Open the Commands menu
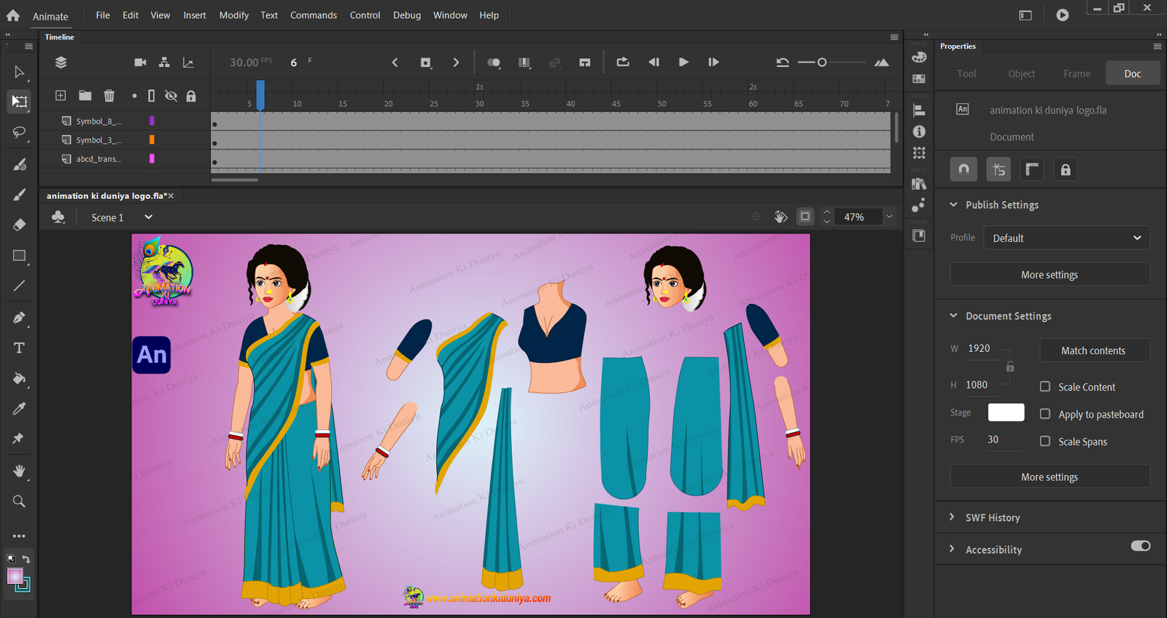This screenshot has width=1167, height=618. pos(314,15)
